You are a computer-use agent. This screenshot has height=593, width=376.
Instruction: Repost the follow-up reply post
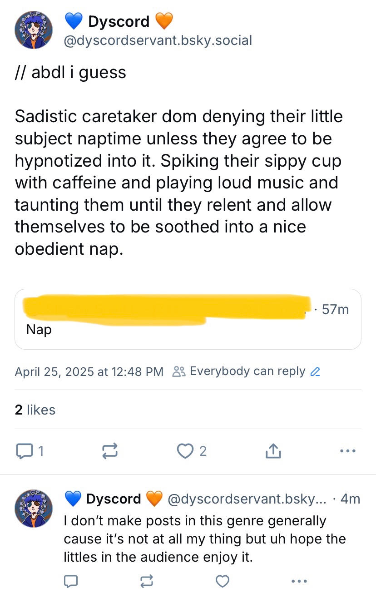[147, 581]
